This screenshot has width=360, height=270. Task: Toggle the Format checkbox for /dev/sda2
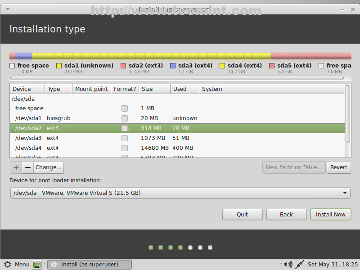pos(125,128)
